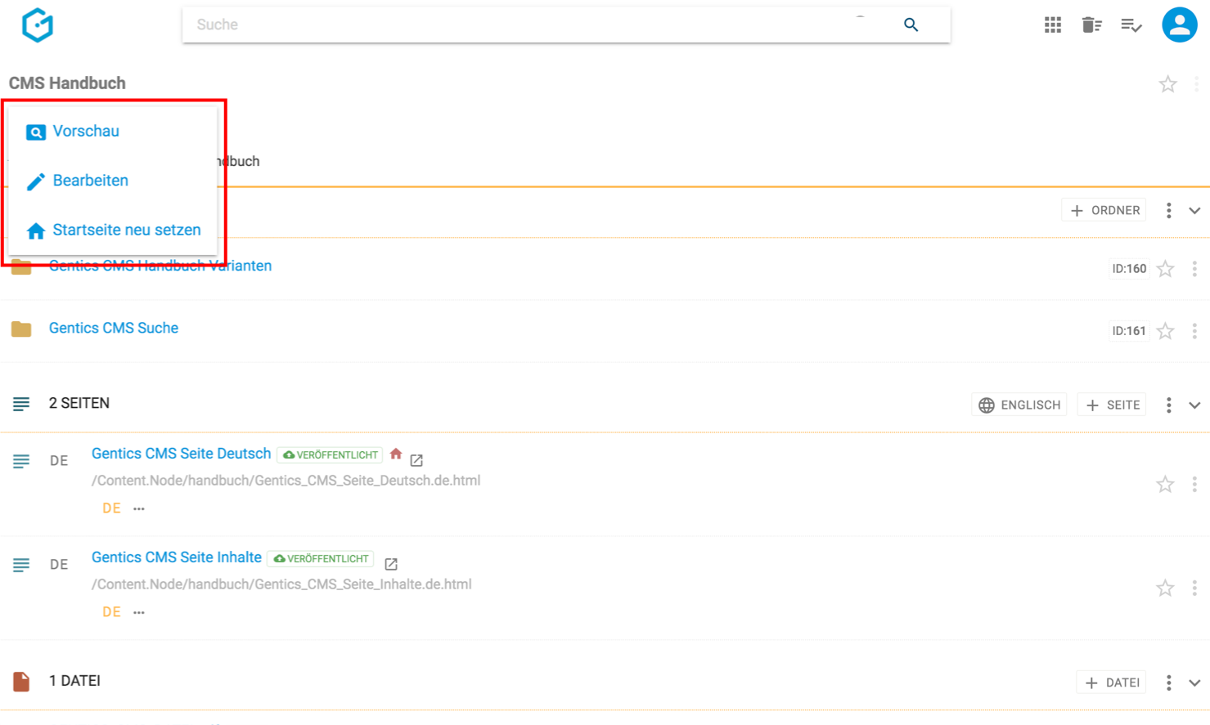Click the Bearbeiten pencil icon
Image resolution: width=1210 pixels, height=725 pixels.
click(x=35, y=181)
